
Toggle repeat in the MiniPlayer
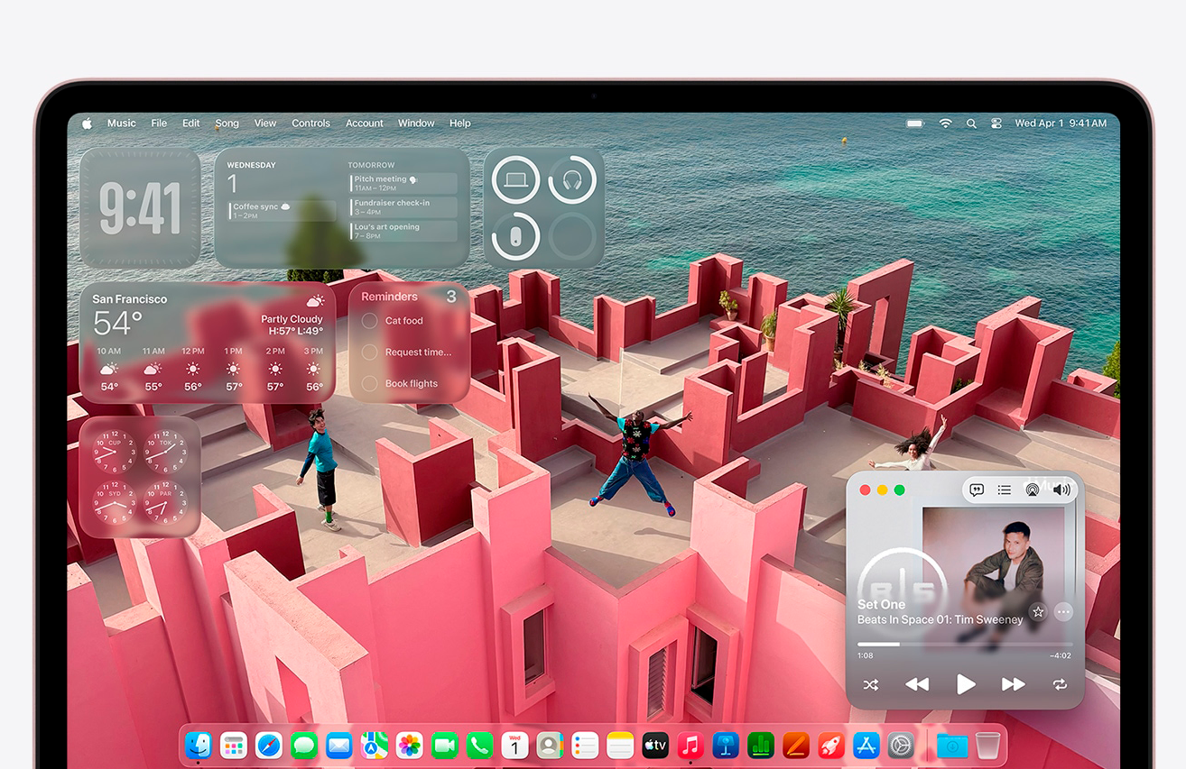tap(1060, 685)
